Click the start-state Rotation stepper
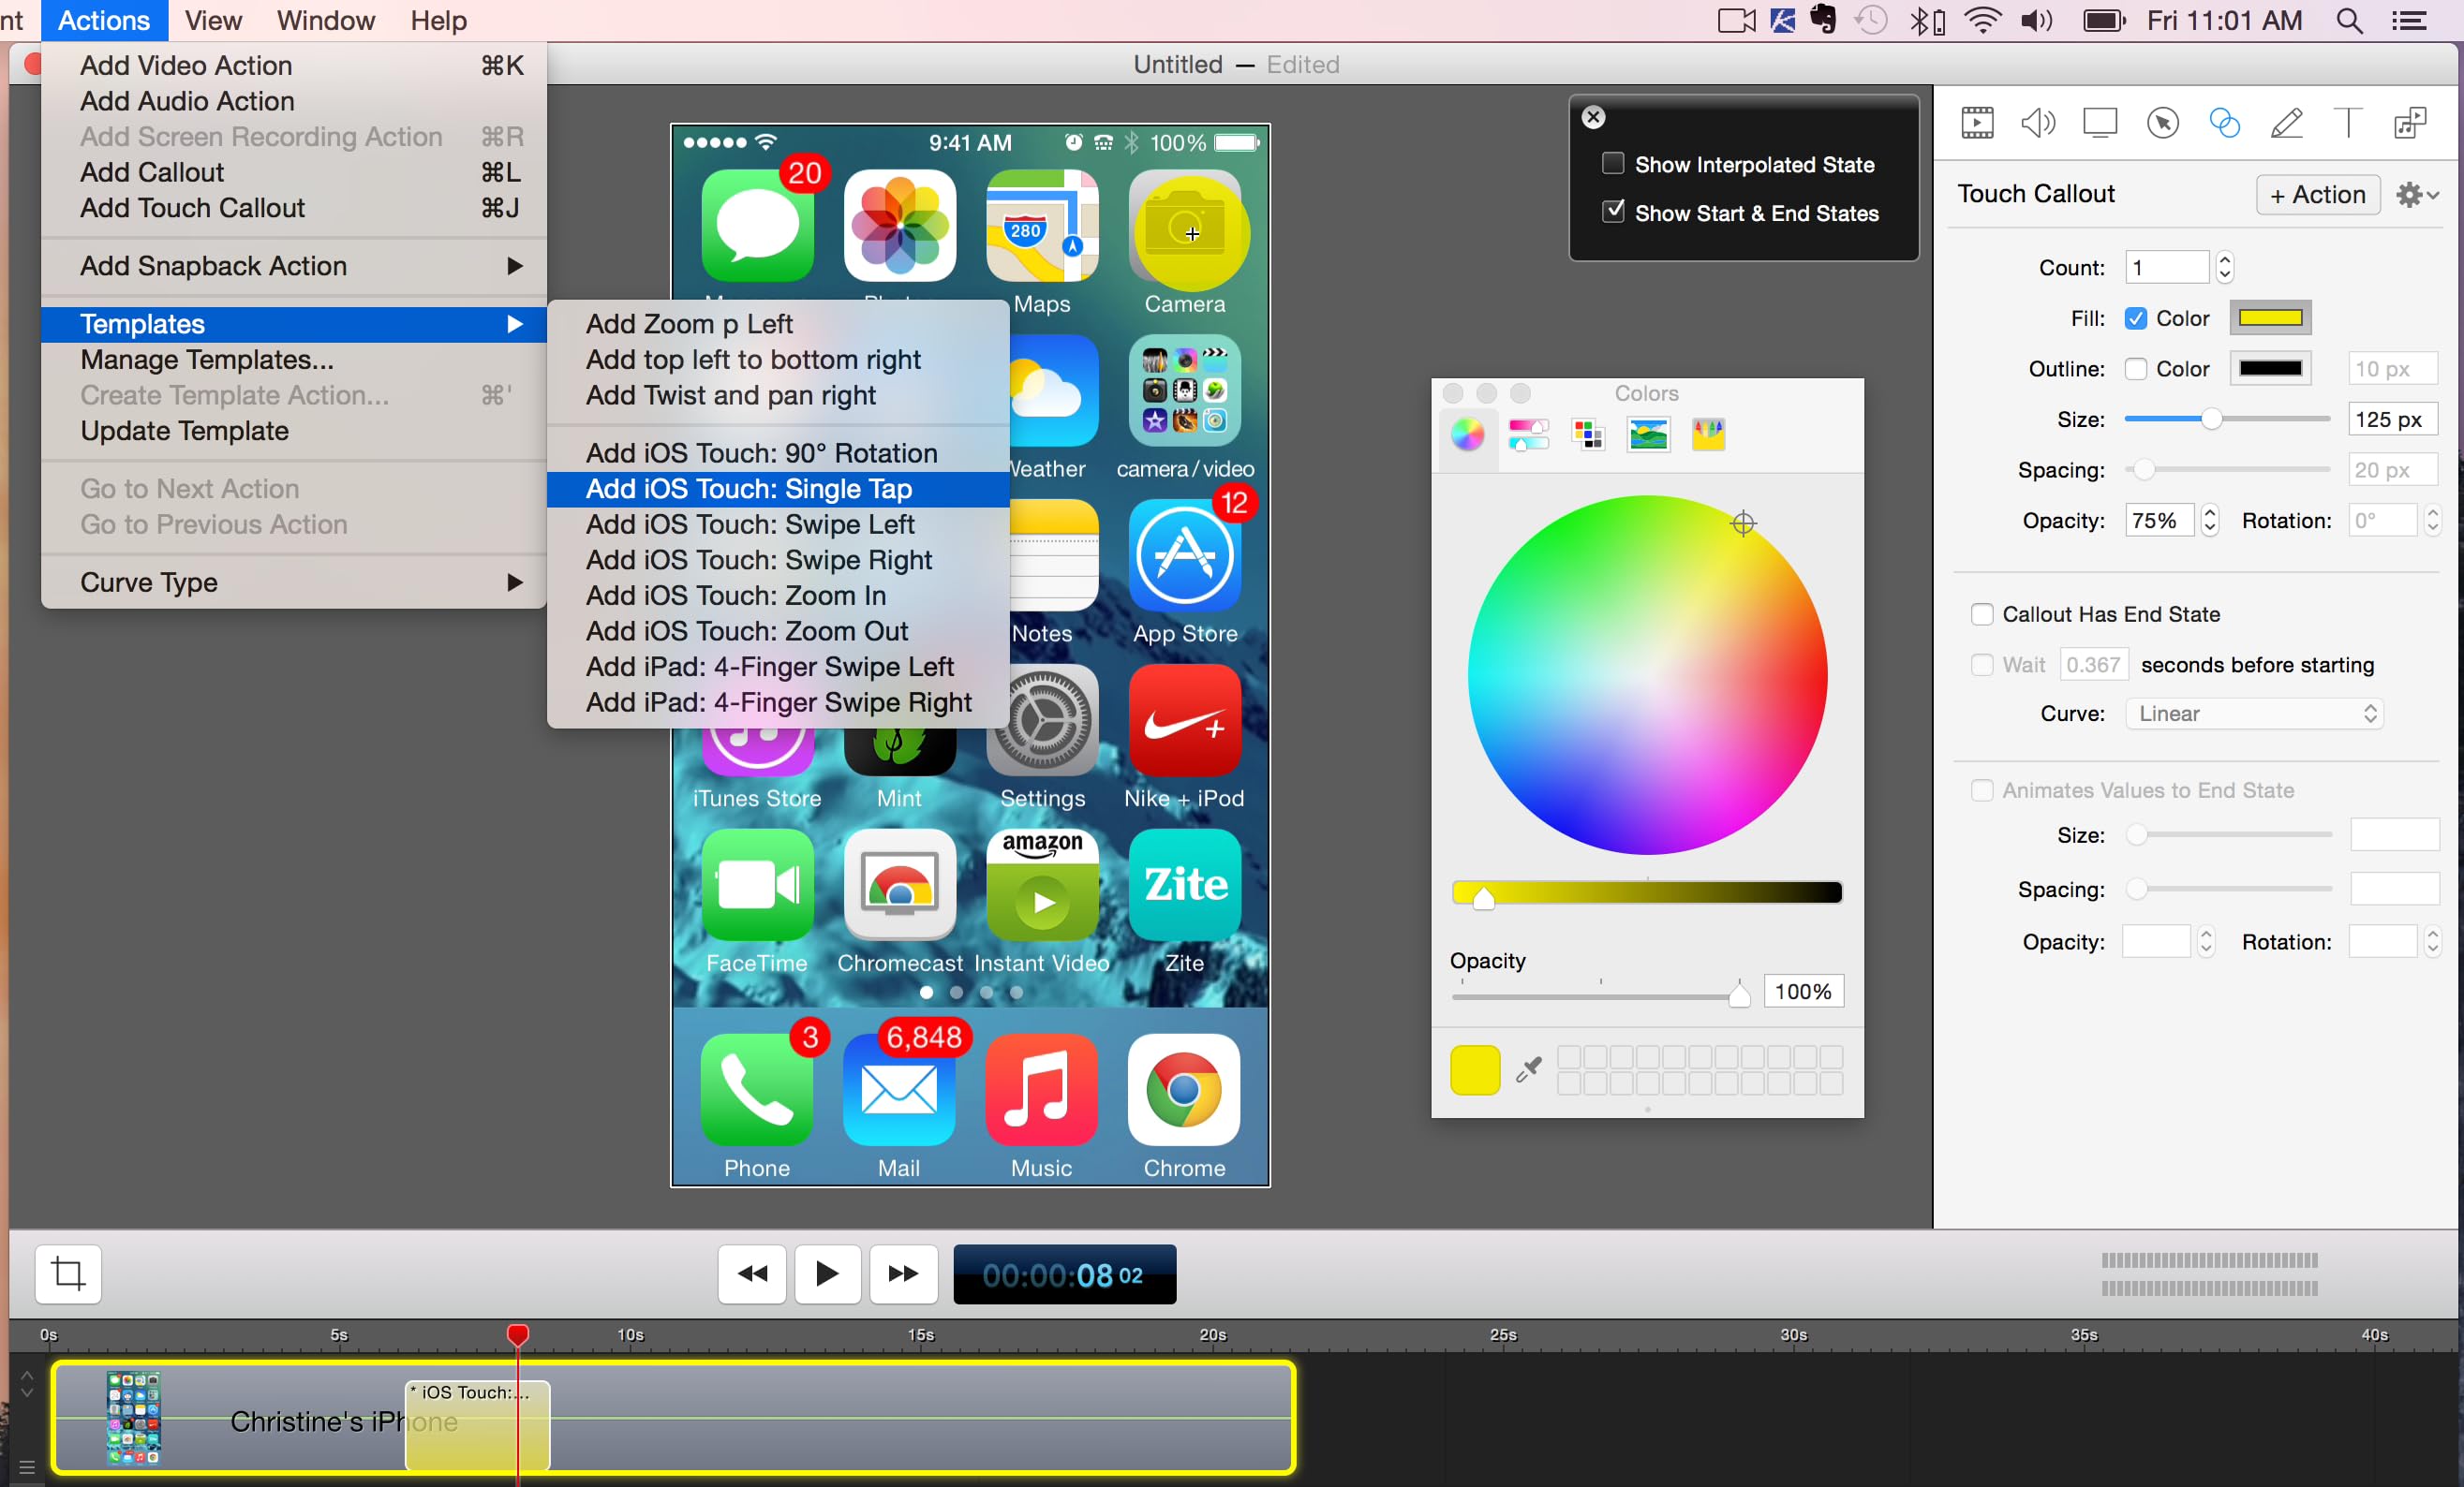The width and height of the screenshot is (2464, 1487). point(2433,521)
